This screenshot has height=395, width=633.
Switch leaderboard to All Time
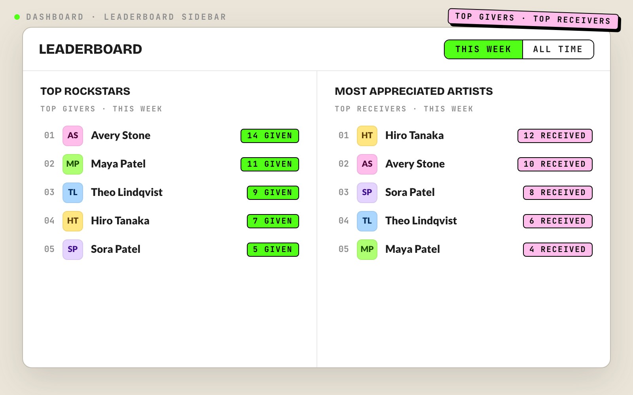point(558,49)
